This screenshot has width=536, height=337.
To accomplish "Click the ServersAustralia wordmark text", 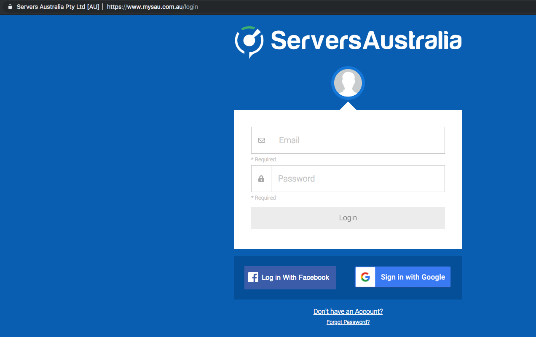I will pos(366,40).
